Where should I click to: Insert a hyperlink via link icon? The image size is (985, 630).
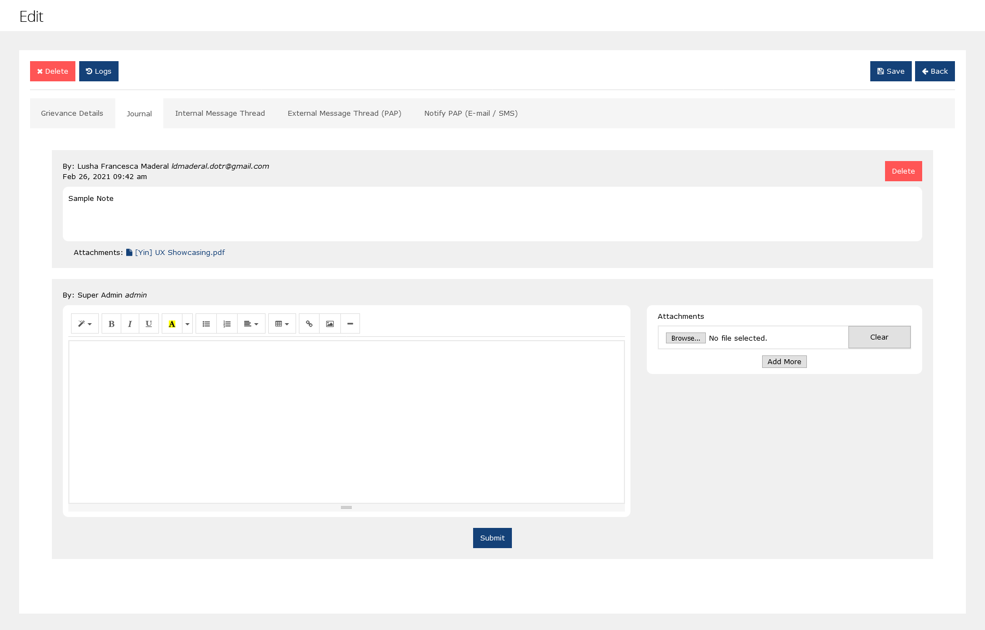pyautogui.click(x=309, y=324)
